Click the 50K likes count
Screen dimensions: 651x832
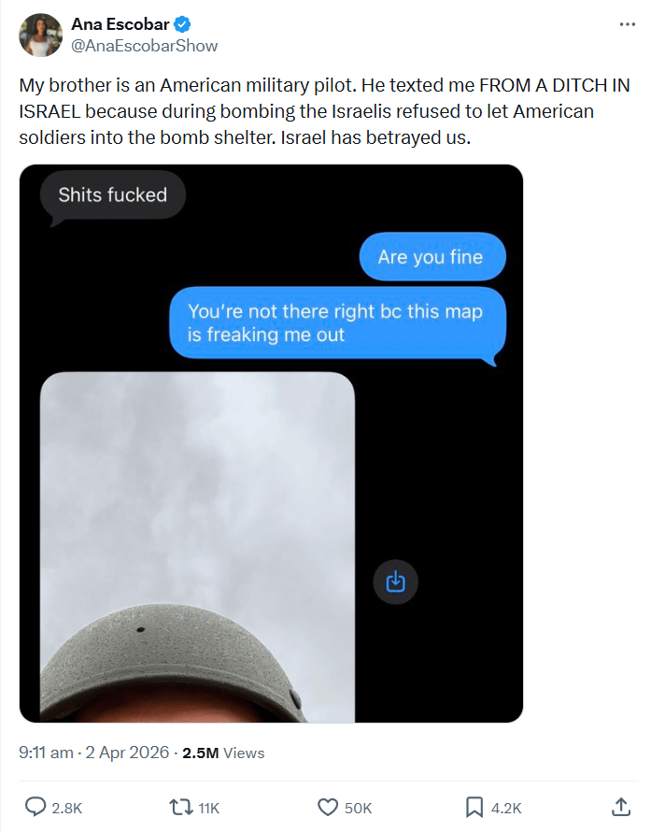coord(358,808)
